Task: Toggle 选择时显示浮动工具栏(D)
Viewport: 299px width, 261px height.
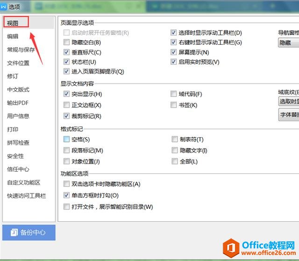Action: [173, 33]
